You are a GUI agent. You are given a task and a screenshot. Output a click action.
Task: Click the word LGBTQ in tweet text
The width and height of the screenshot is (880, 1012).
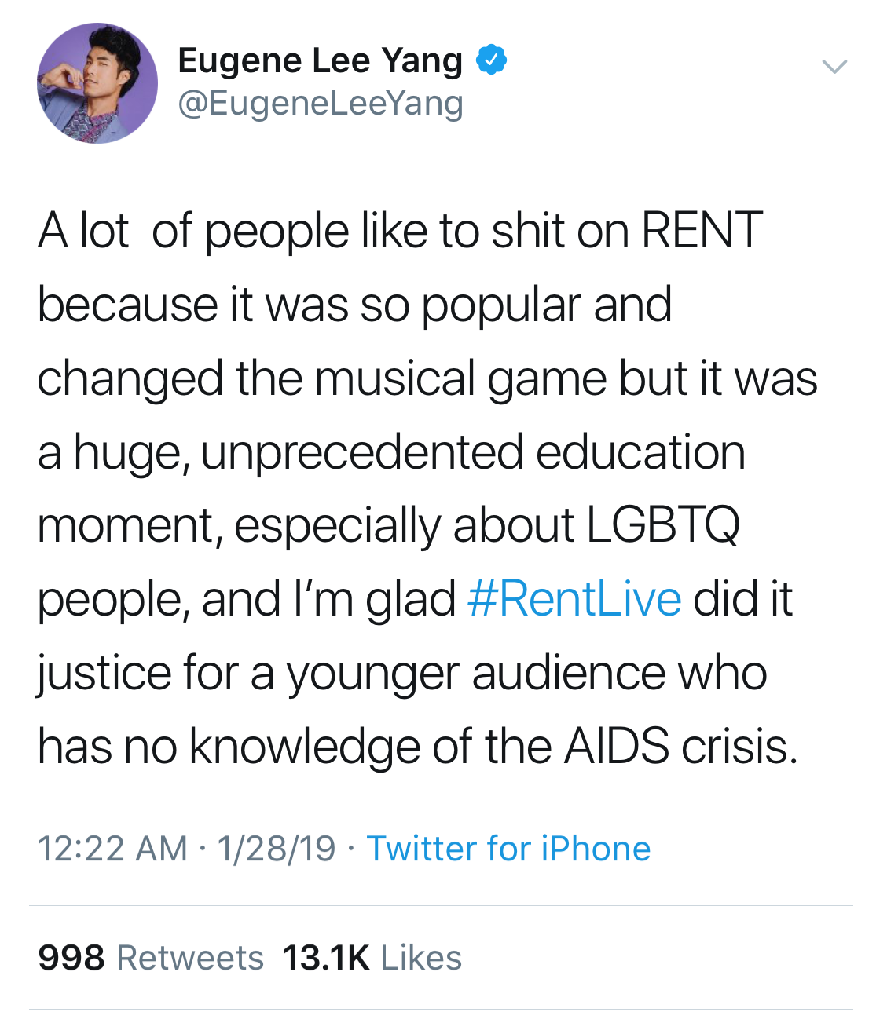[664, 525]
